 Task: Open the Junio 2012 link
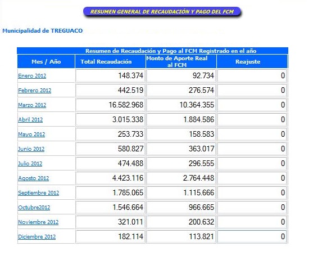[31, 149]
